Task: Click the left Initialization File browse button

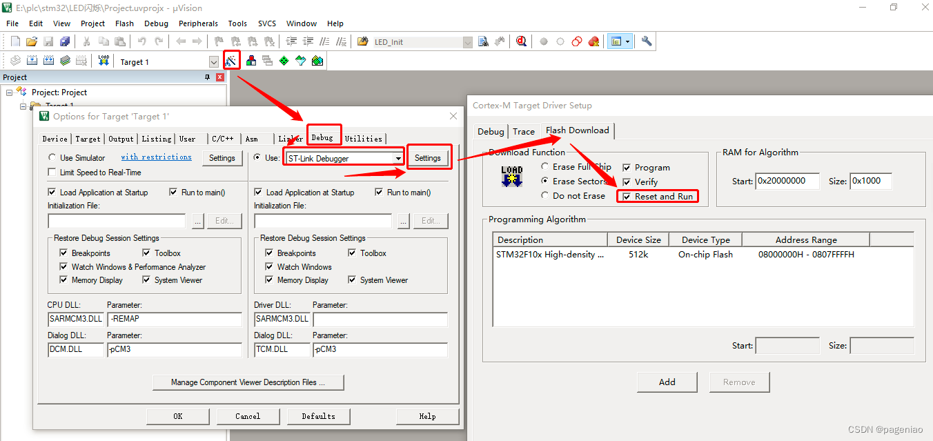Action: (x=198, y=221)
